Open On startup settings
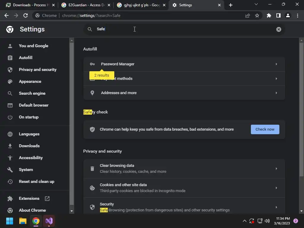The width and height of the screenshot is (304, 228). pos(29,117)
